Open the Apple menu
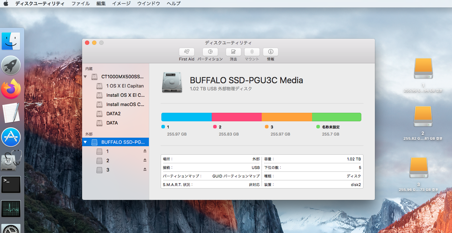 [6, 4]
